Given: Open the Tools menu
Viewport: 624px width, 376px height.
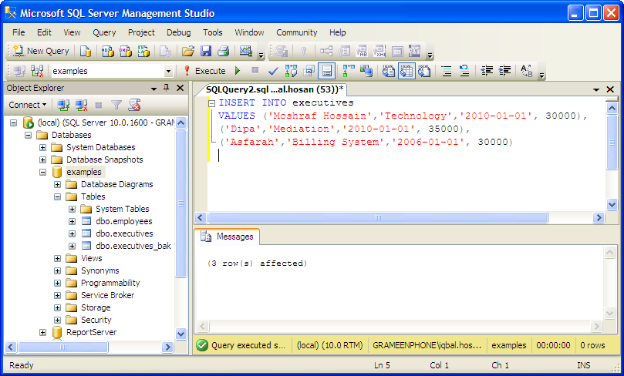Looking at the screenshot, I should tap(213, 32).
